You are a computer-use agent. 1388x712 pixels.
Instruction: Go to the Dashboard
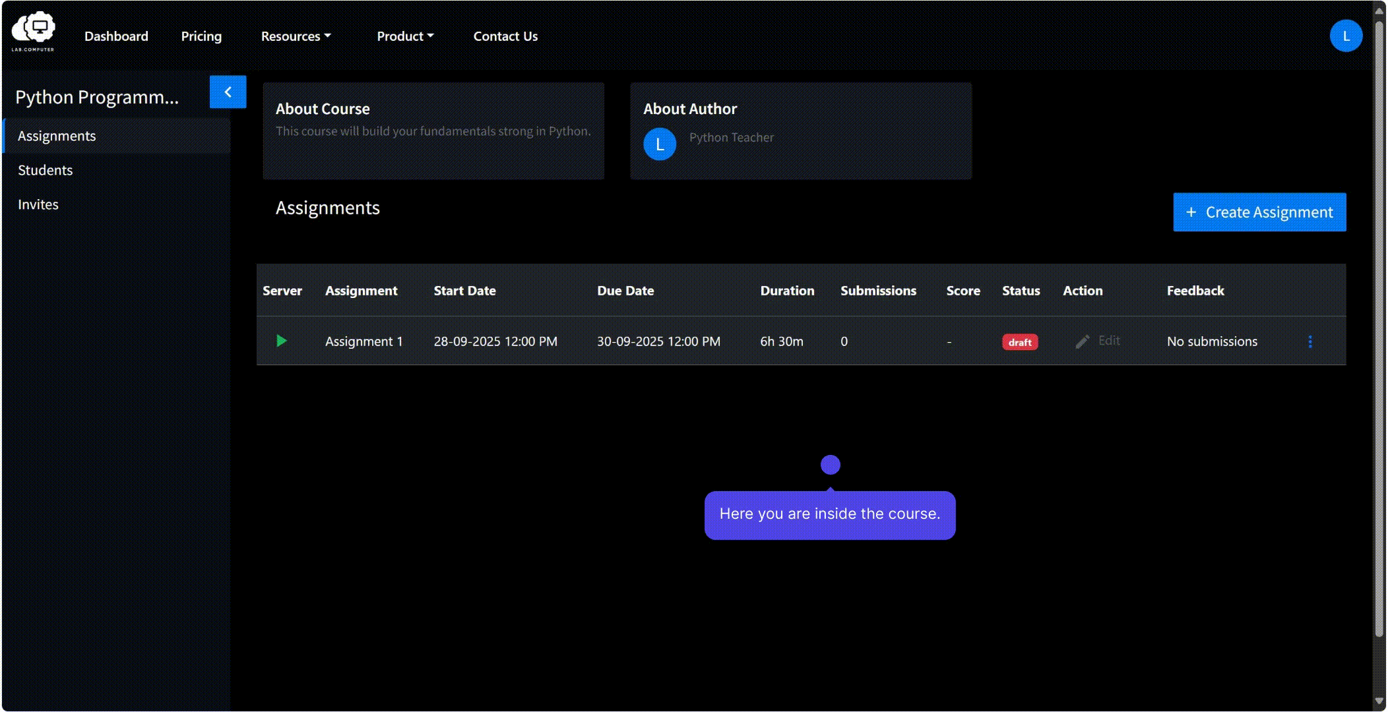pyautogui.click(x=116, y=36)
